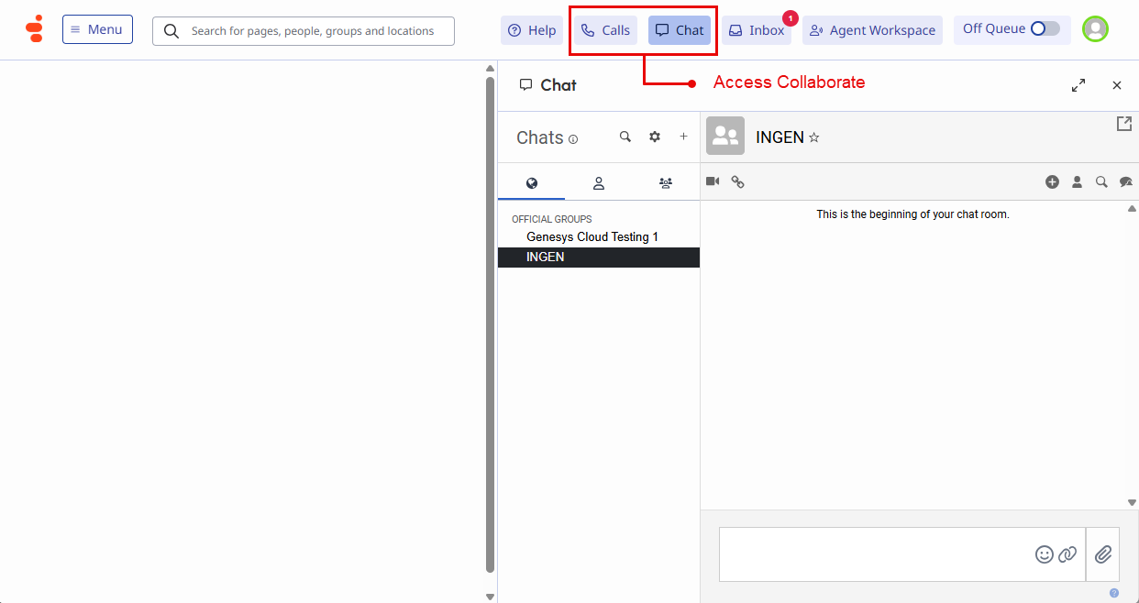The width and height of the screenshot is (1139, 603).
Task: Pop out the chat window
Action: click(1123, 124)
